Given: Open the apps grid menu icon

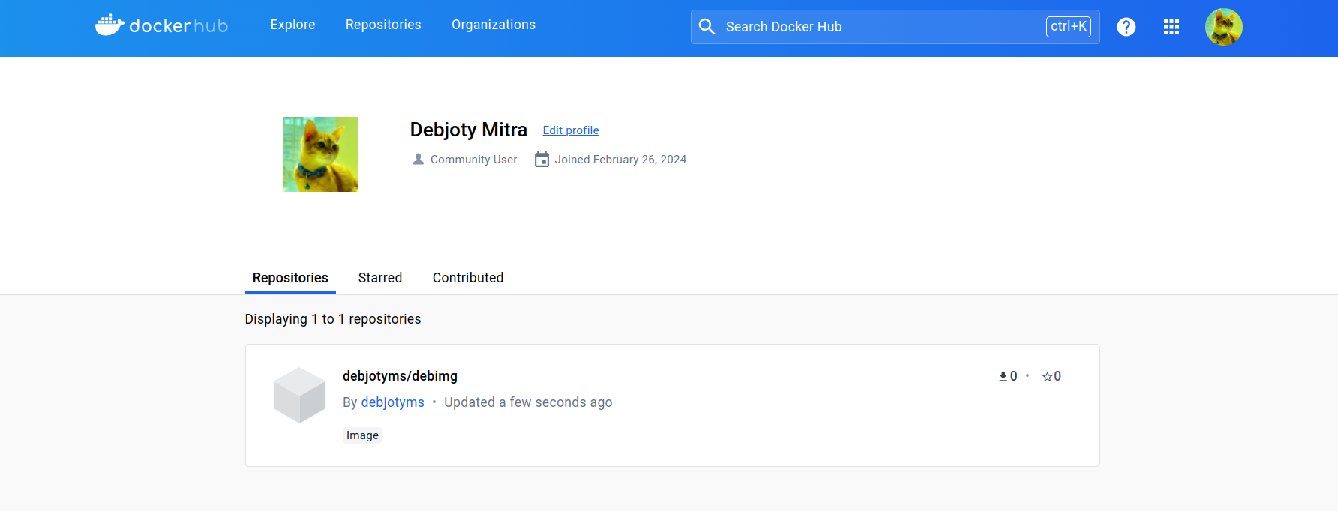Looking at the screenshot, I should [x=1171, y=27].
